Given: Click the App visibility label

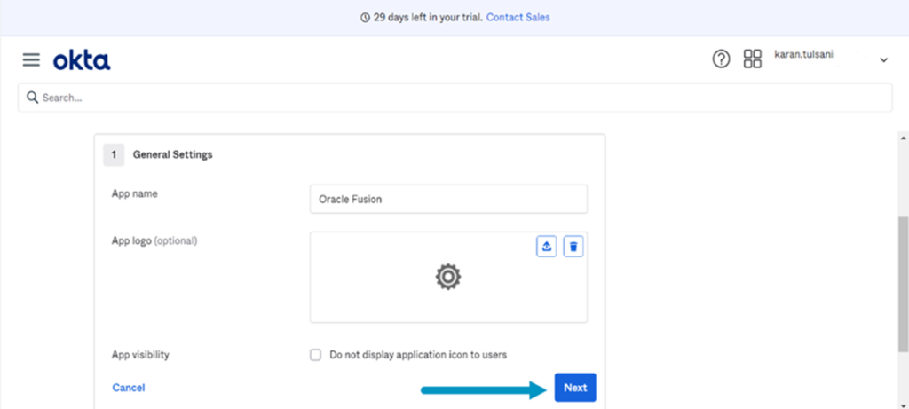Looking at the screenshot, I should [x=140, y=354].
